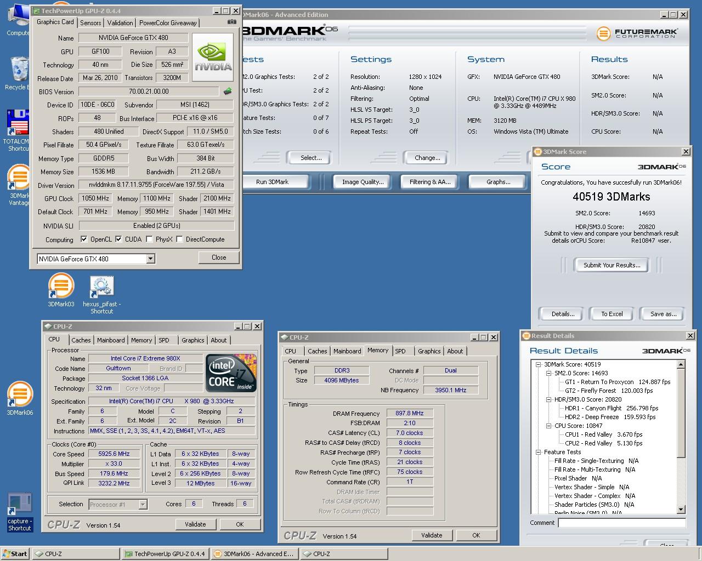Toggle the OpenCL checkbox

coord(84,239)
